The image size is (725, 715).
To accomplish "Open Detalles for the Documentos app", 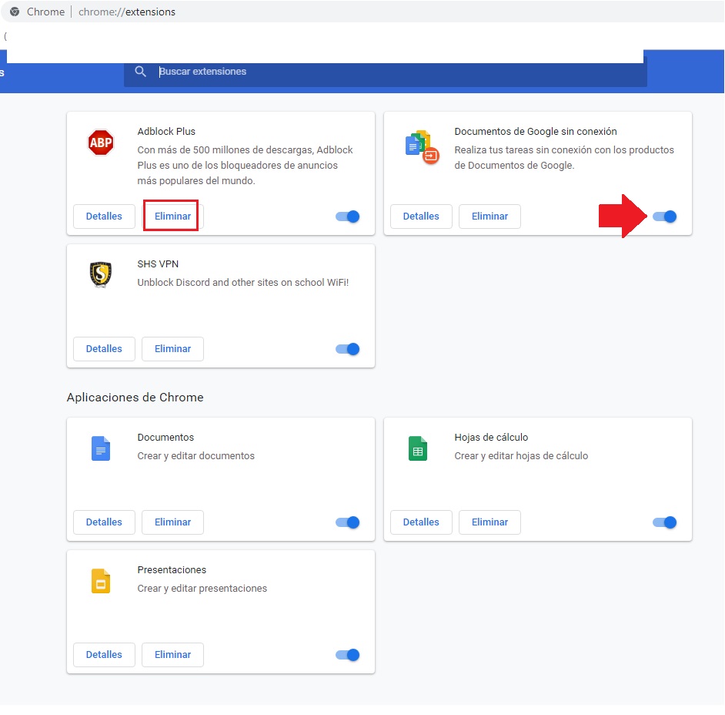I will [104, 522].
